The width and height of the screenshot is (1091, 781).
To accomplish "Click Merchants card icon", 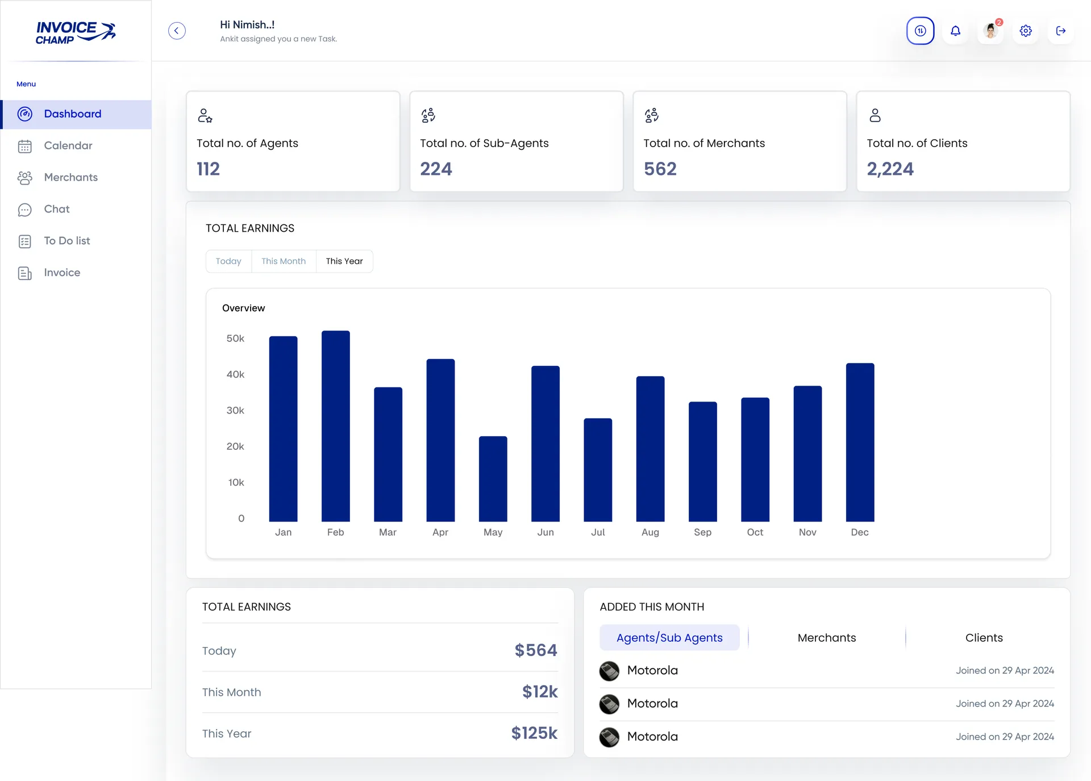I will [x=651, y=115].
